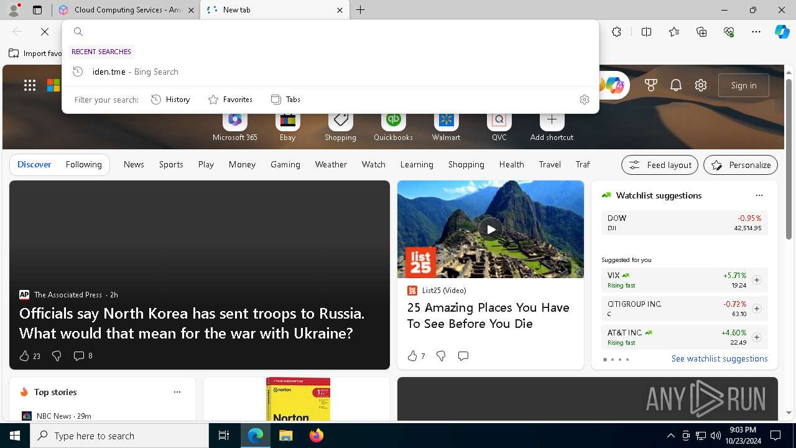Dislike the North Korea article

coord(57,356)
